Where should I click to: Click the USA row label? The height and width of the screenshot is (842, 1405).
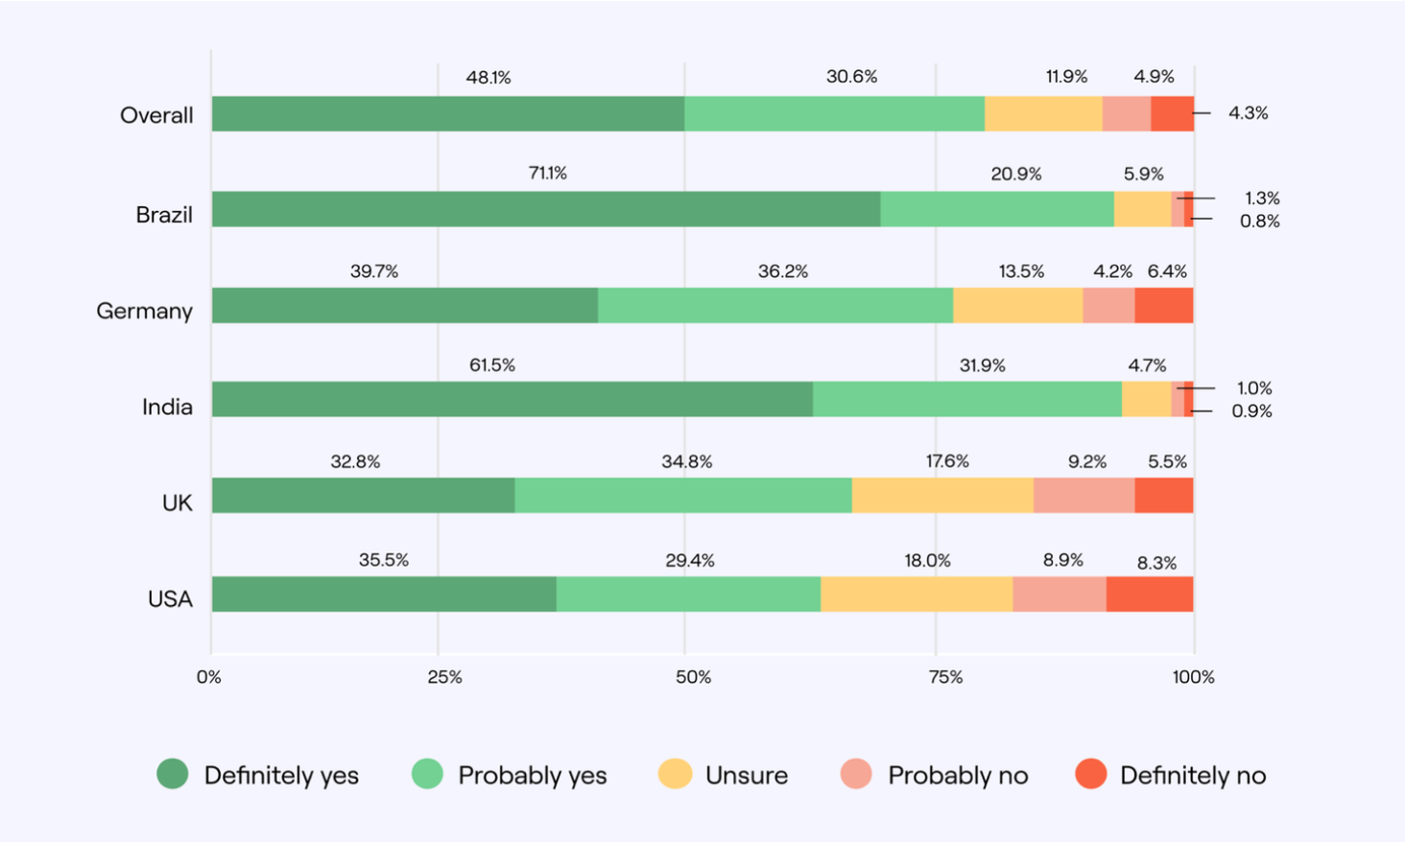click(170, 598)
